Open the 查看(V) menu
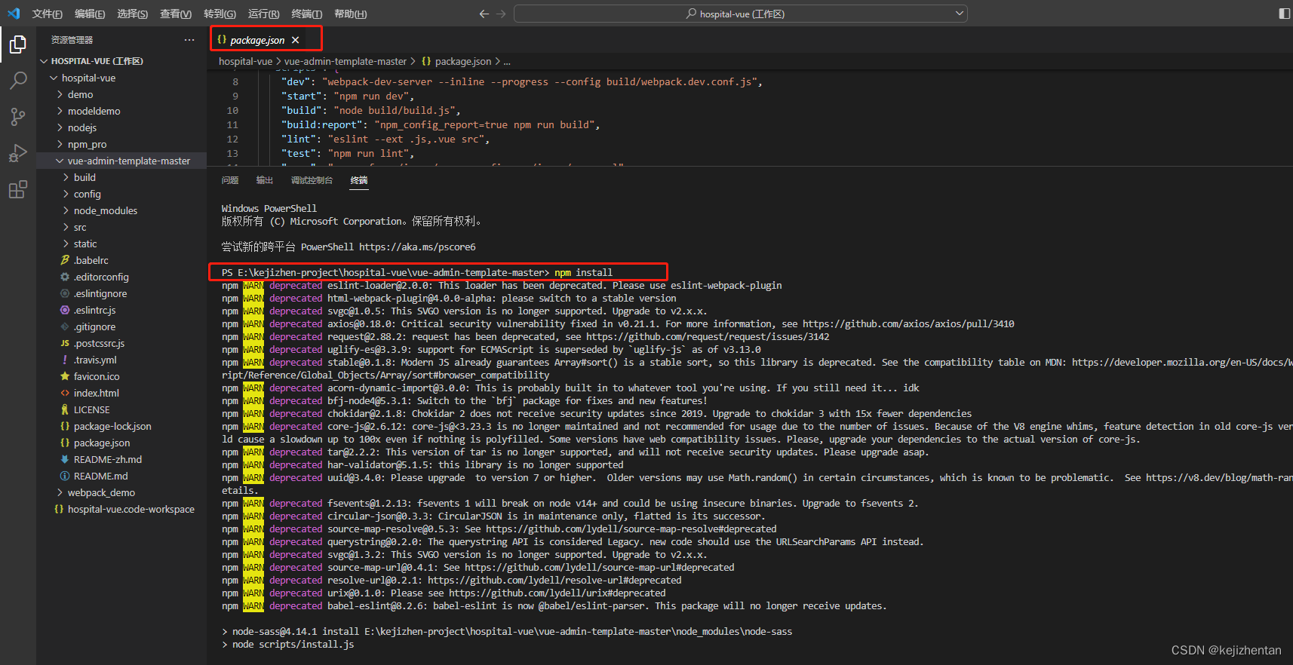Image resolution: width=1293 pixels, height=665 pixels. coord(176,14)
